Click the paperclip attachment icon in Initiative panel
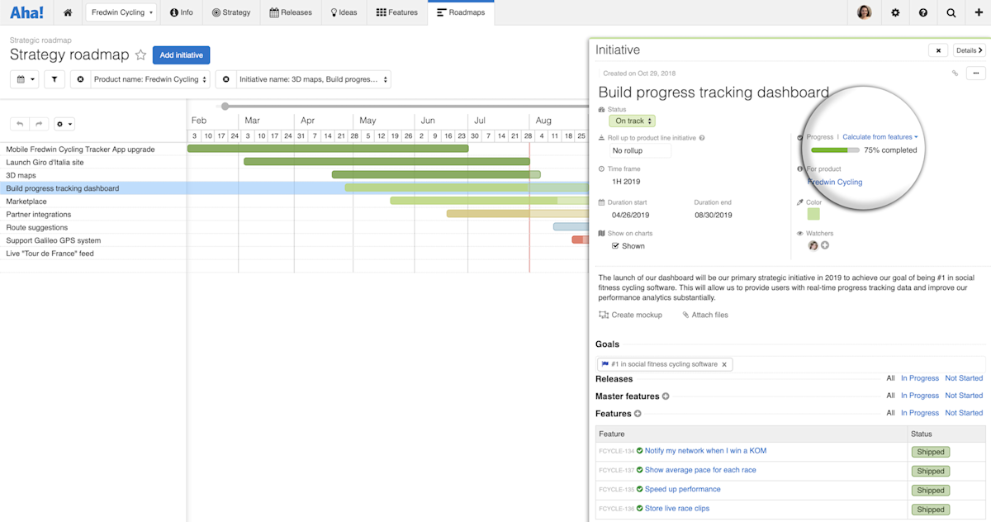The height and width of the screenshot is (522, 991). (954, 74)
